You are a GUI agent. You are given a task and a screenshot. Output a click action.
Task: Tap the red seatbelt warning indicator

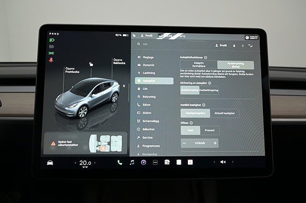tap(51, 60)
